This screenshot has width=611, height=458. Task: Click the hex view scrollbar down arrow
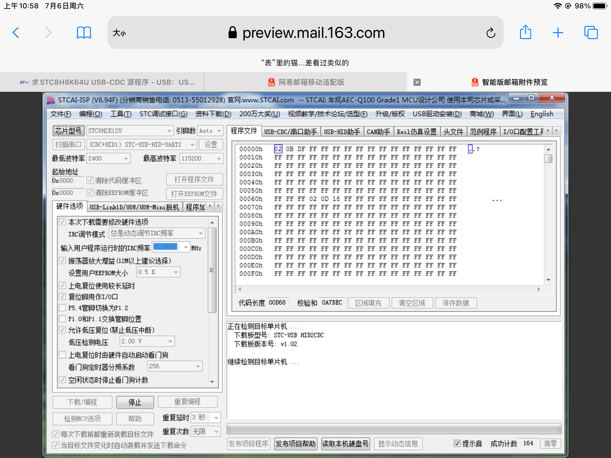(548, 280)
